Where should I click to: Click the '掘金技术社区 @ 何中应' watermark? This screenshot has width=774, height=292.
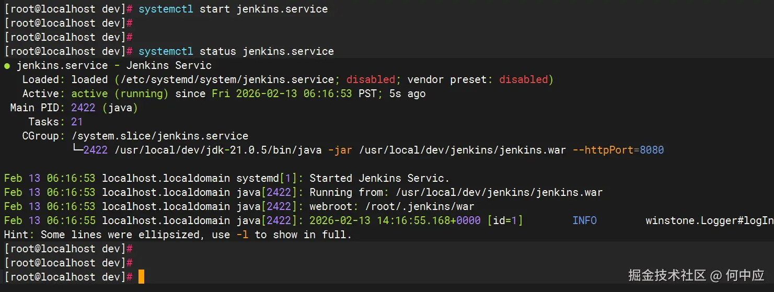pyautogui.click(x=696, y=275)
